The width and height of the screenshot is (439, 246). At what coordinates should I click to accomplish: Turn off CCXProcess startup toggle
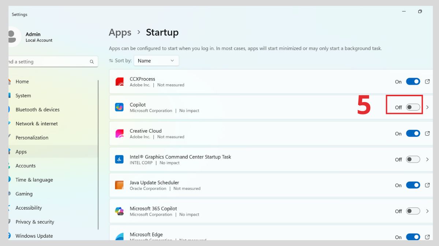coord(413,82)
